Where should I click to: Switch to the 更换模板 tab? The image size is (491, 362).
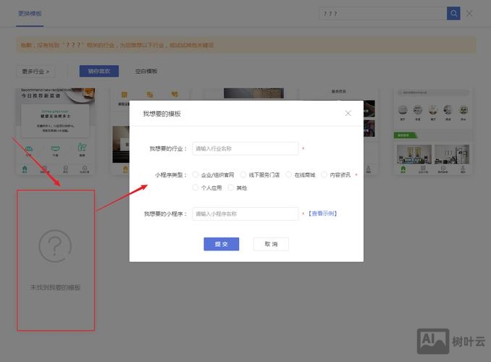(30, 14)
